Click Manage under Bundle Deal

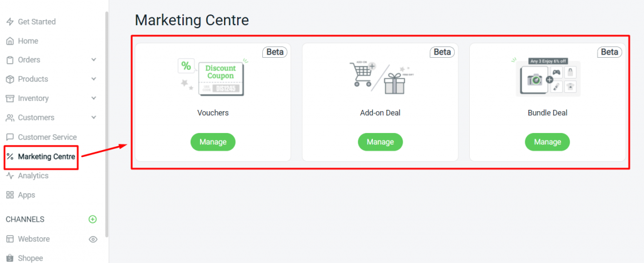(x=548, y=142)
